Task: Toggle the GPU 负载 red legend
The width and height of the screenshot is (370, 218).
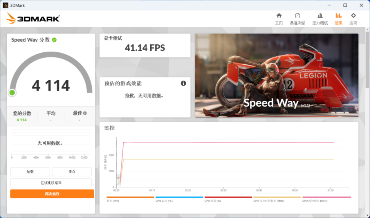Action: (x=228, y=200)
